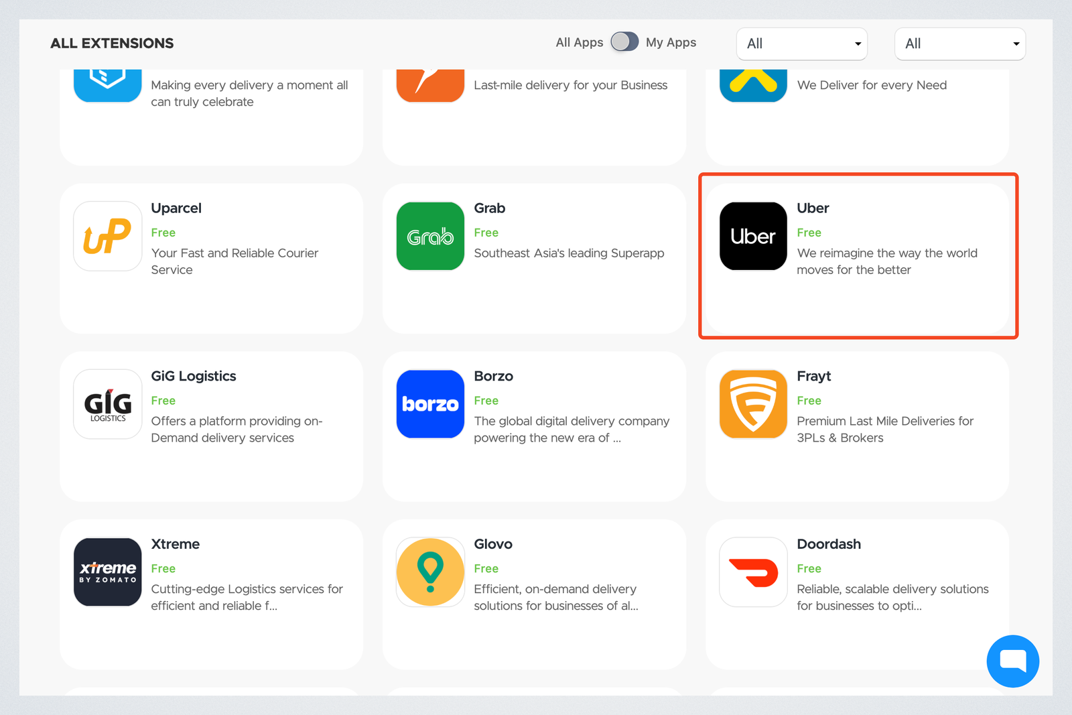
Task: Click the orange logo beside Last-mile delivery
Action: (430, 86)
